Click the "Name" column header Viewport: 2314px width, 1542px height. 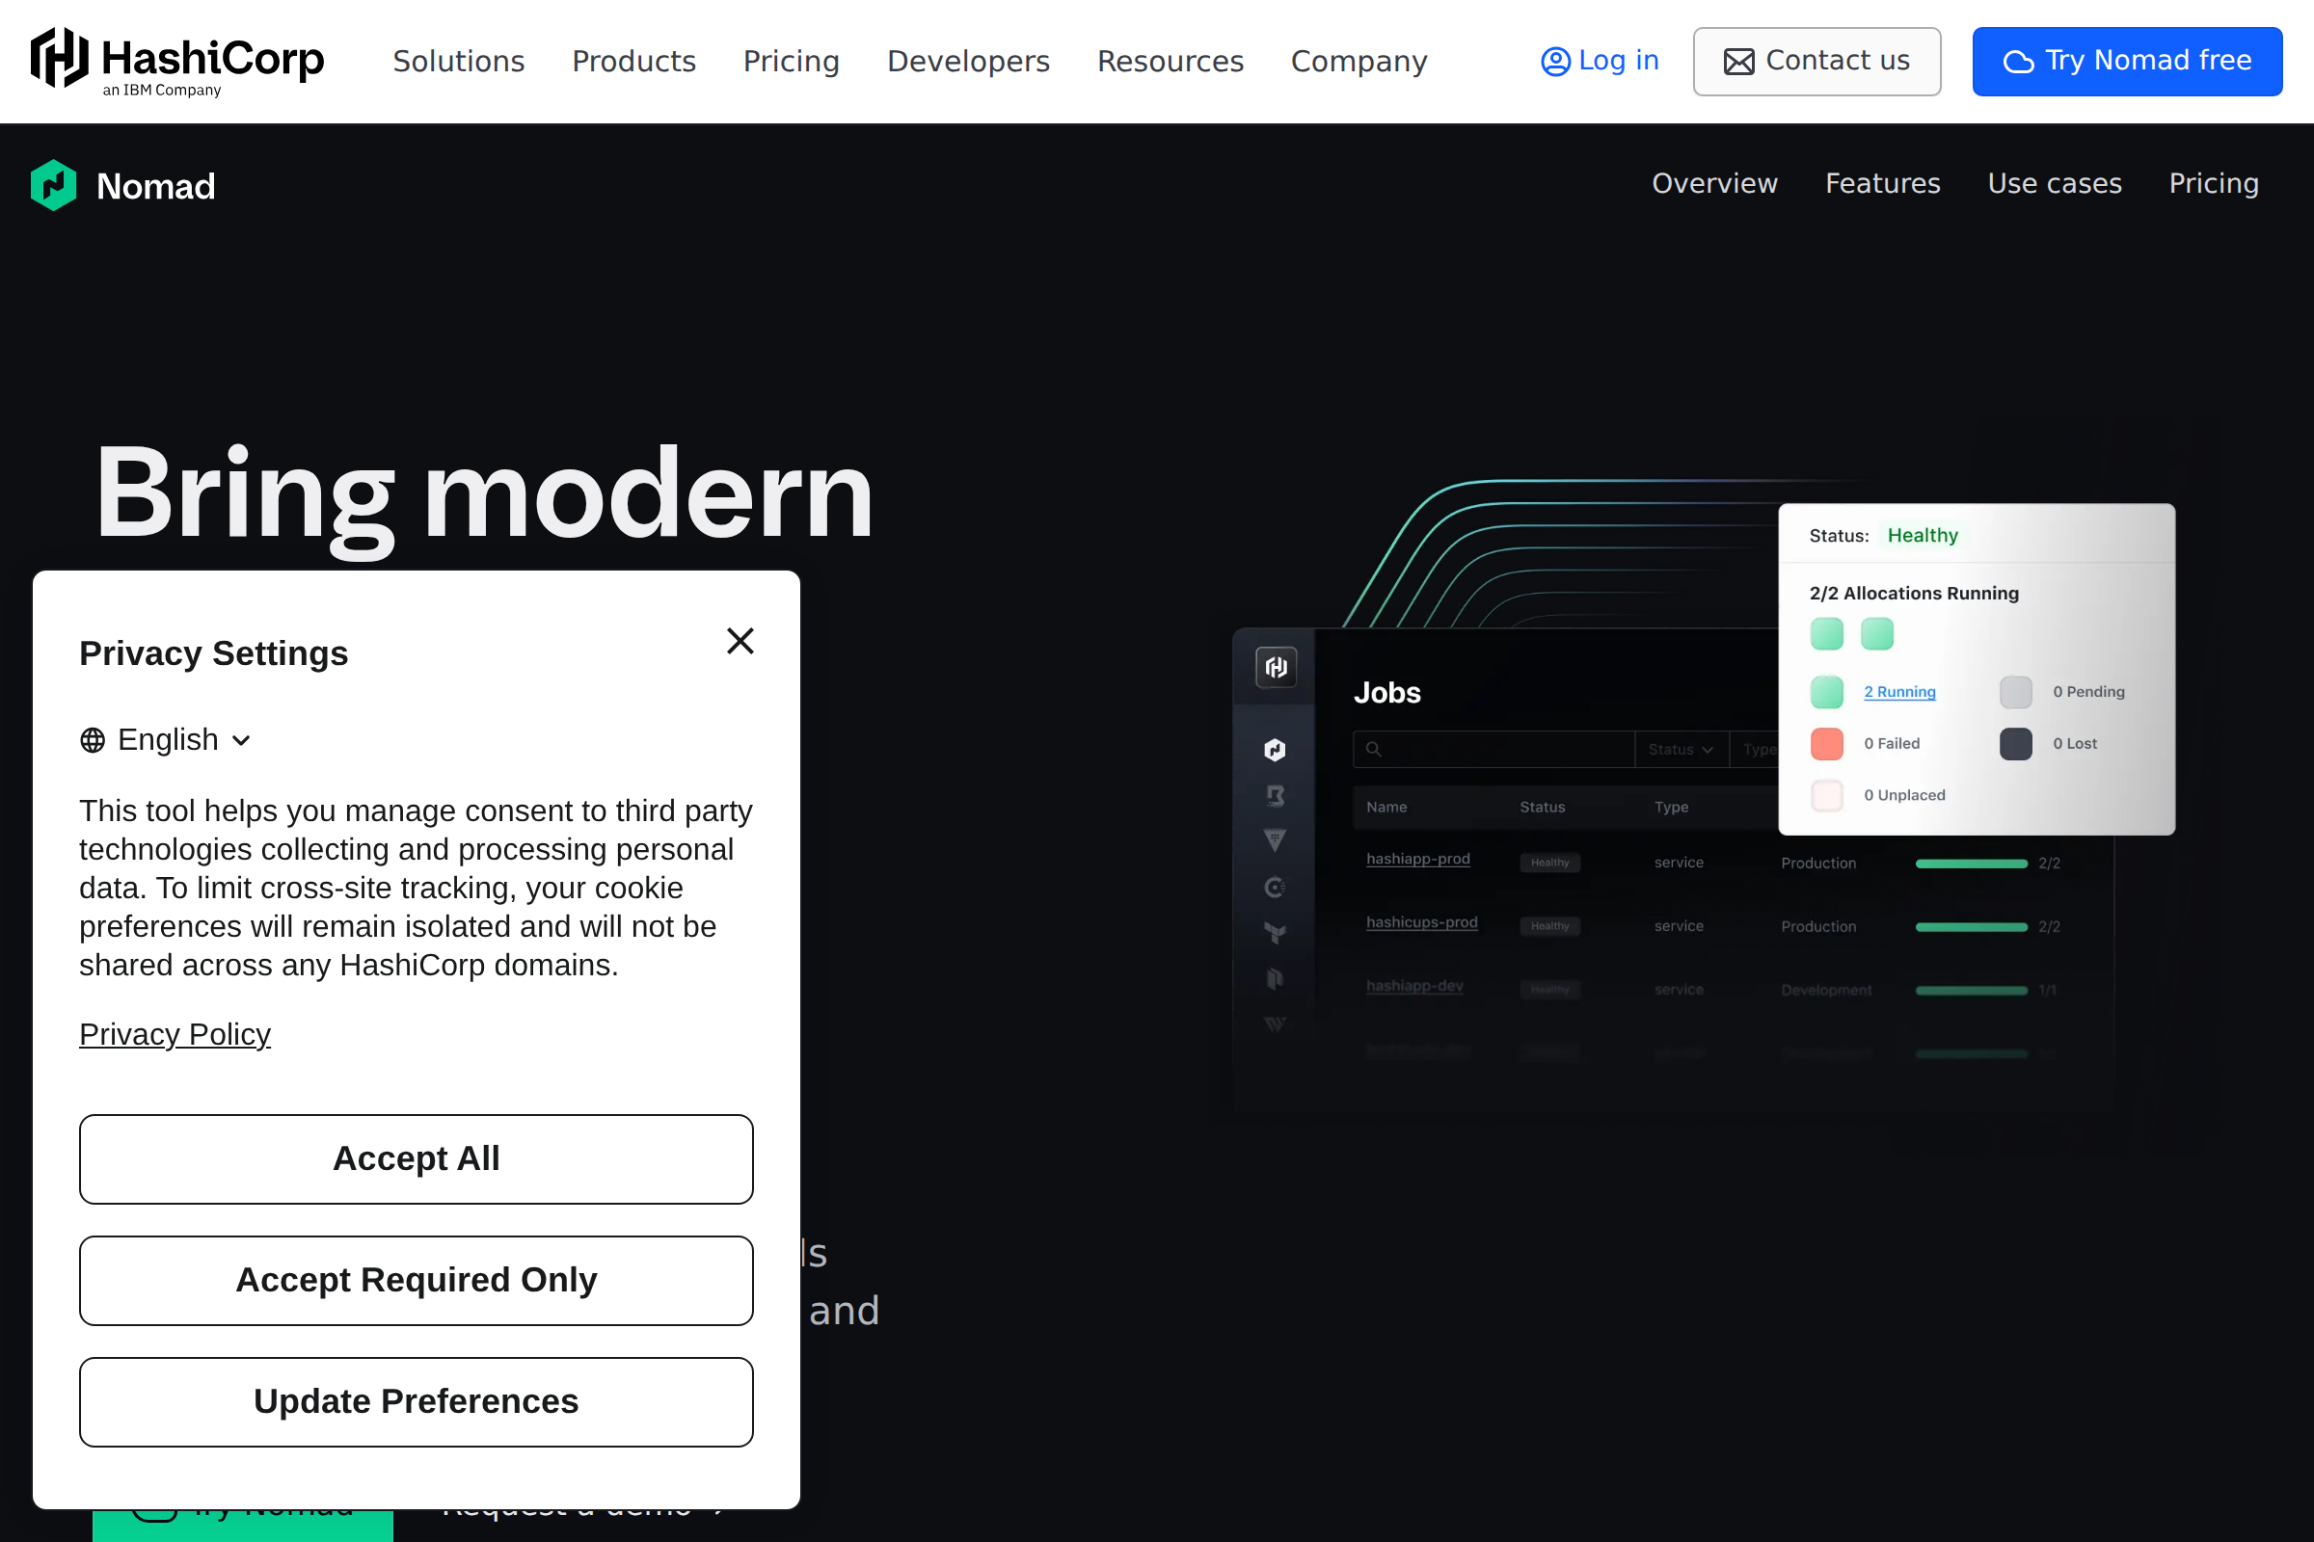tap(1386, 808)
